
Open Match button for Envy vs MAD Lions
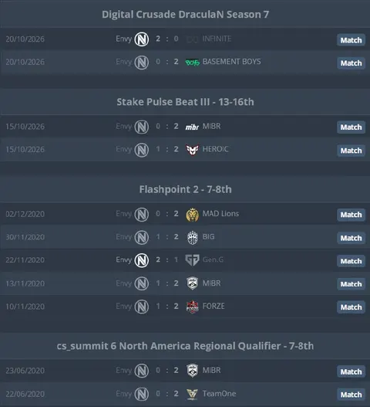[351, 215]
